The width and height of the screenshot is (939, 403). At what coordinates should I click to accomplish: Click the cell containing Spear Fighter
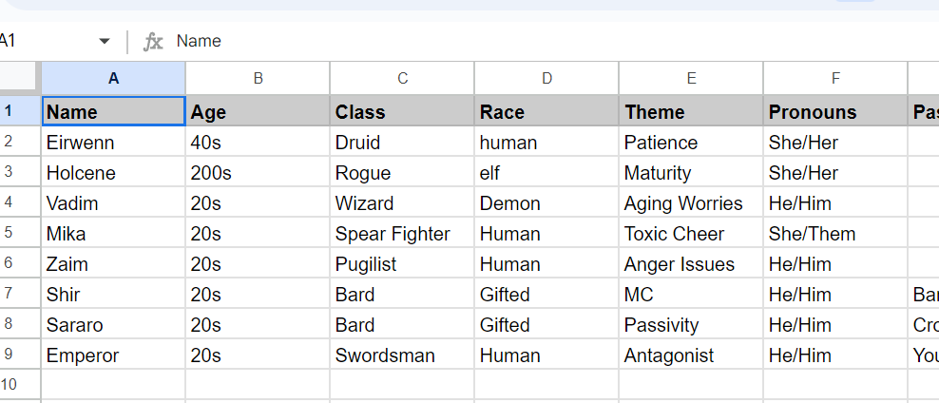[x=402, y=234]
